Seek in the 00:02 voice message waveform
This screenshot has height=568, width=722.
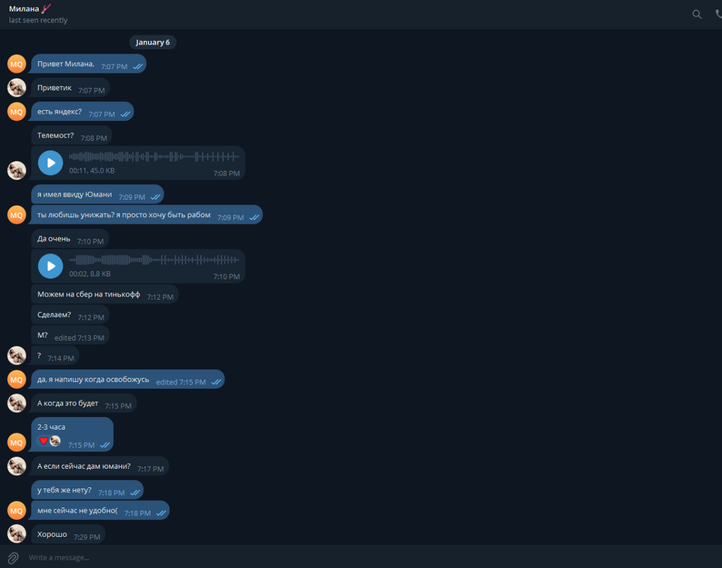(154, 260)
